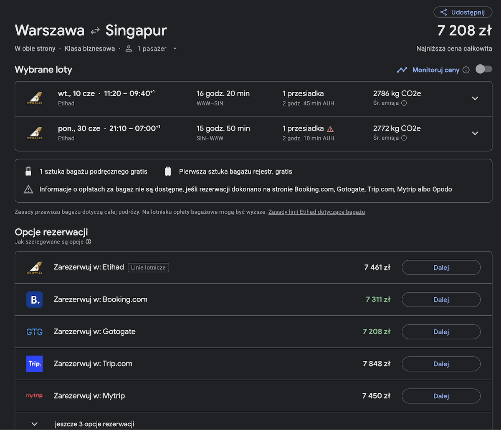Click the 7 311 zł Booking.com price
The height and width of the screenshot is (430, 501).
pyautogui.click(x=378, y=299)
